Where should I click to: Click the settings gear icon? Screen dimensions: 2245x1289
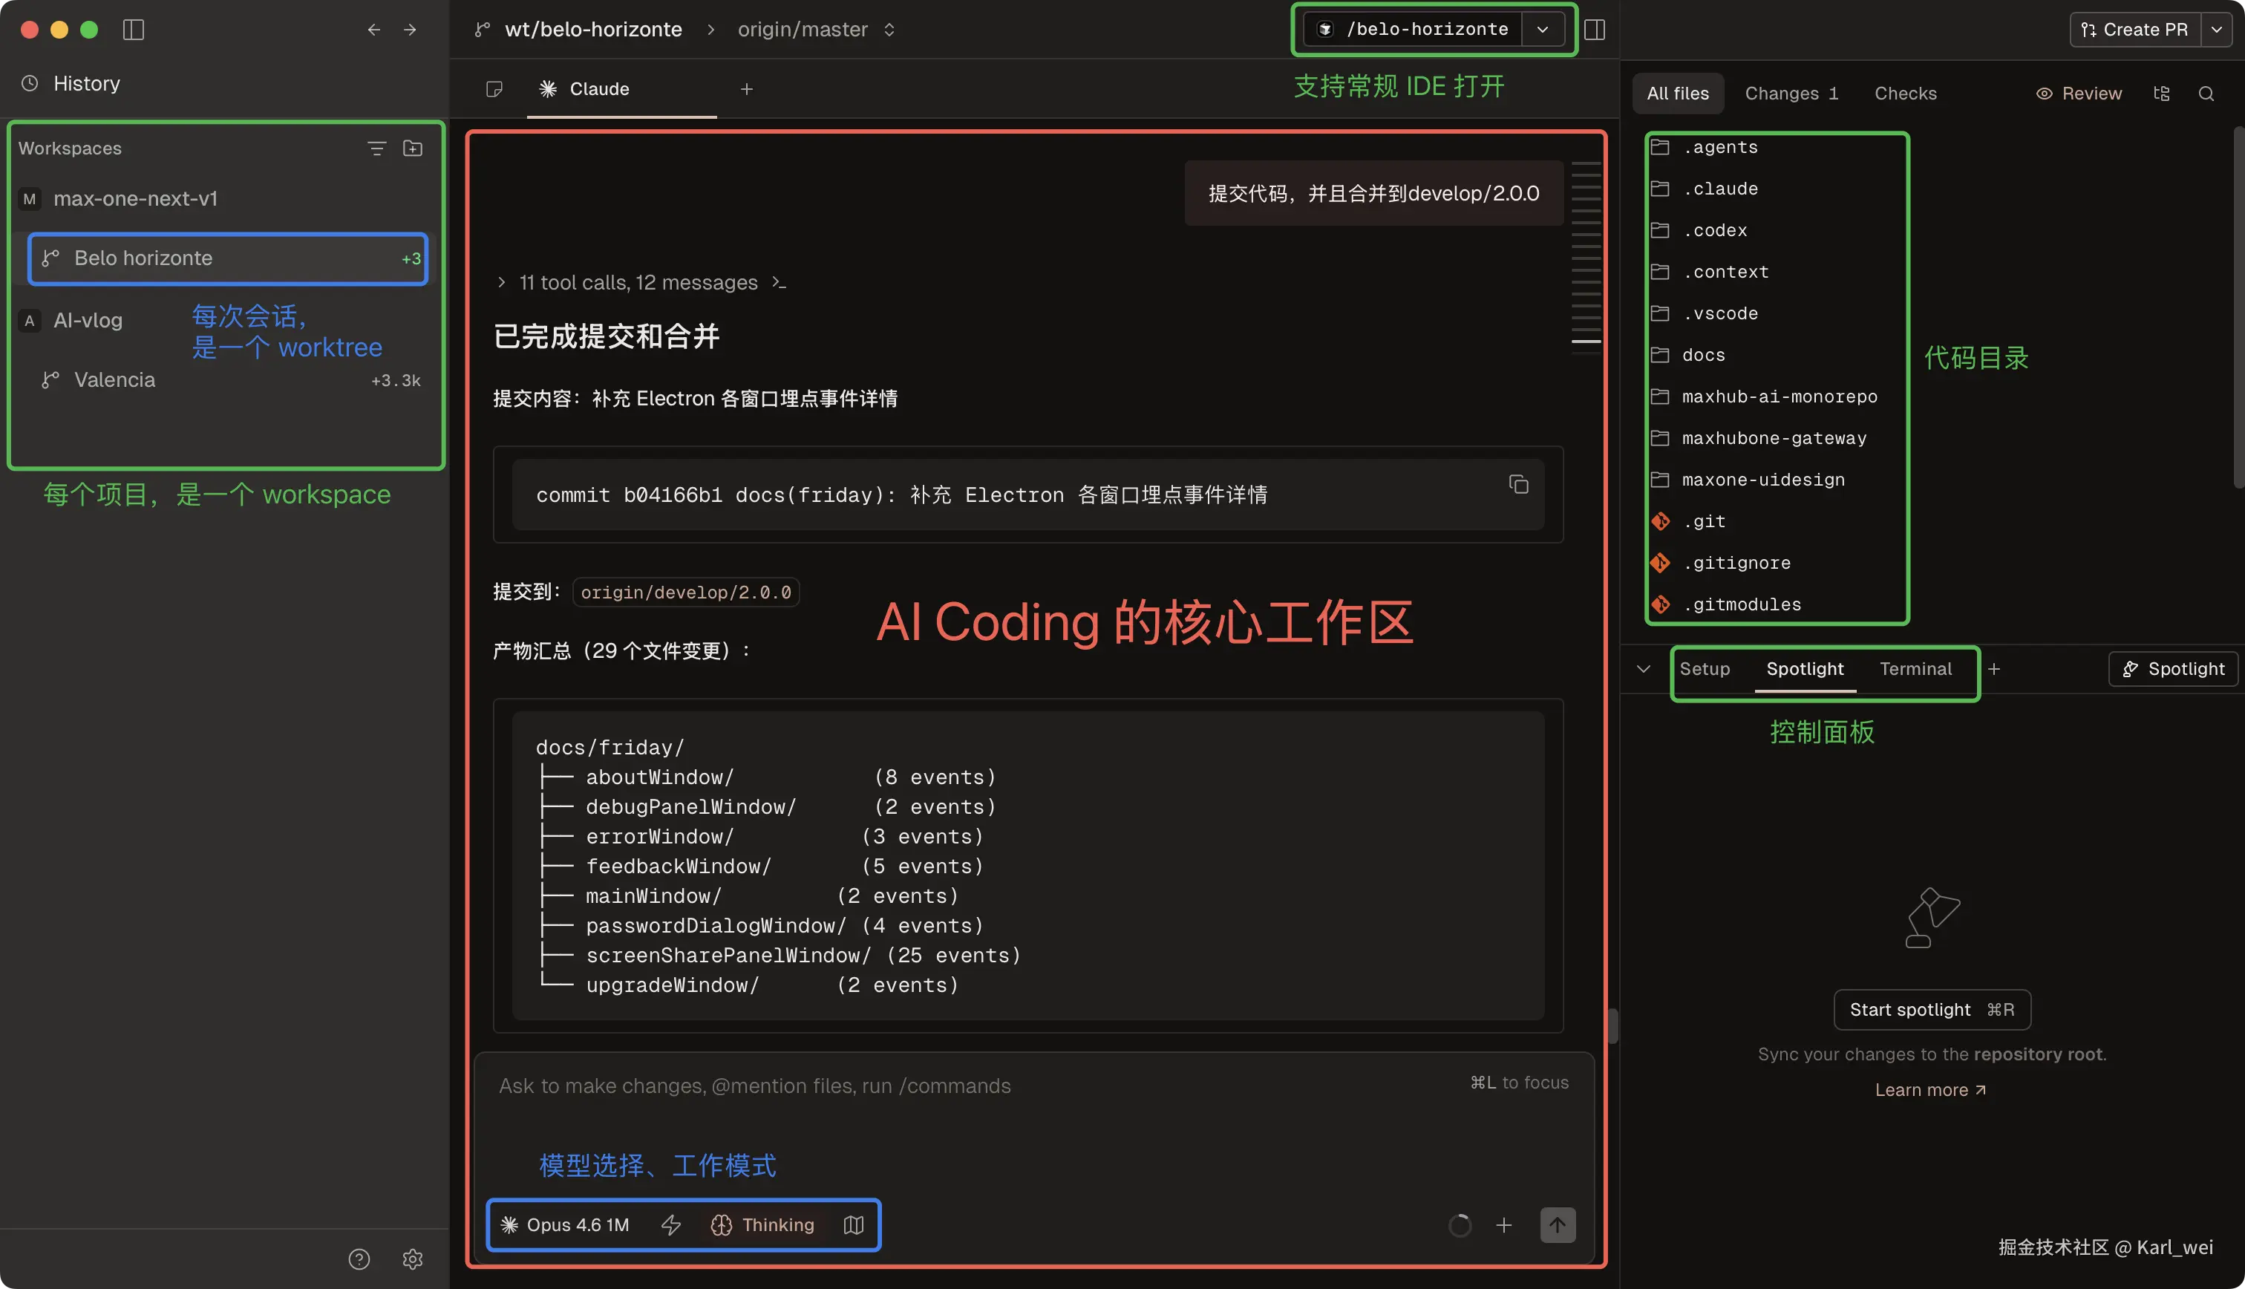tap(412, 1259)
